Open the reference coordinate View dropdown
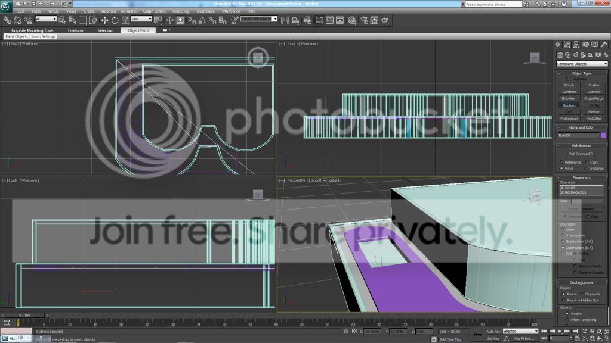This screenshot has width=611, height=343. click(x=141, y=19)
